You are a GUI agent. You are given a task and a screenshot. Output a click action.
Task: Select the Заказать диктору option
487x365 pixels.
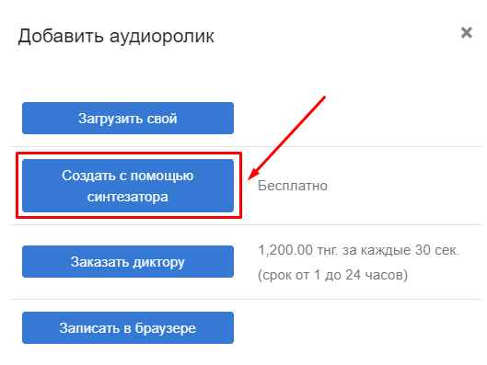[x=128, y=261]
